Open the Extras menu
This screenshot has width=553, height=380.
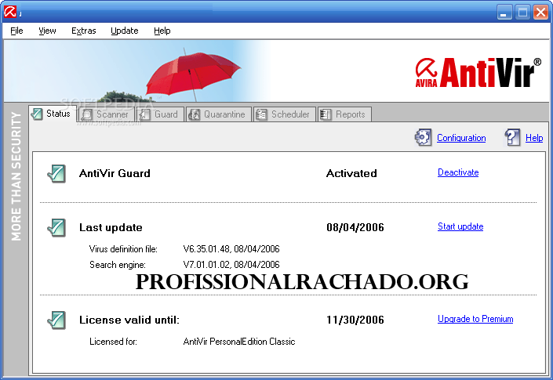click(x=84, y=31)
